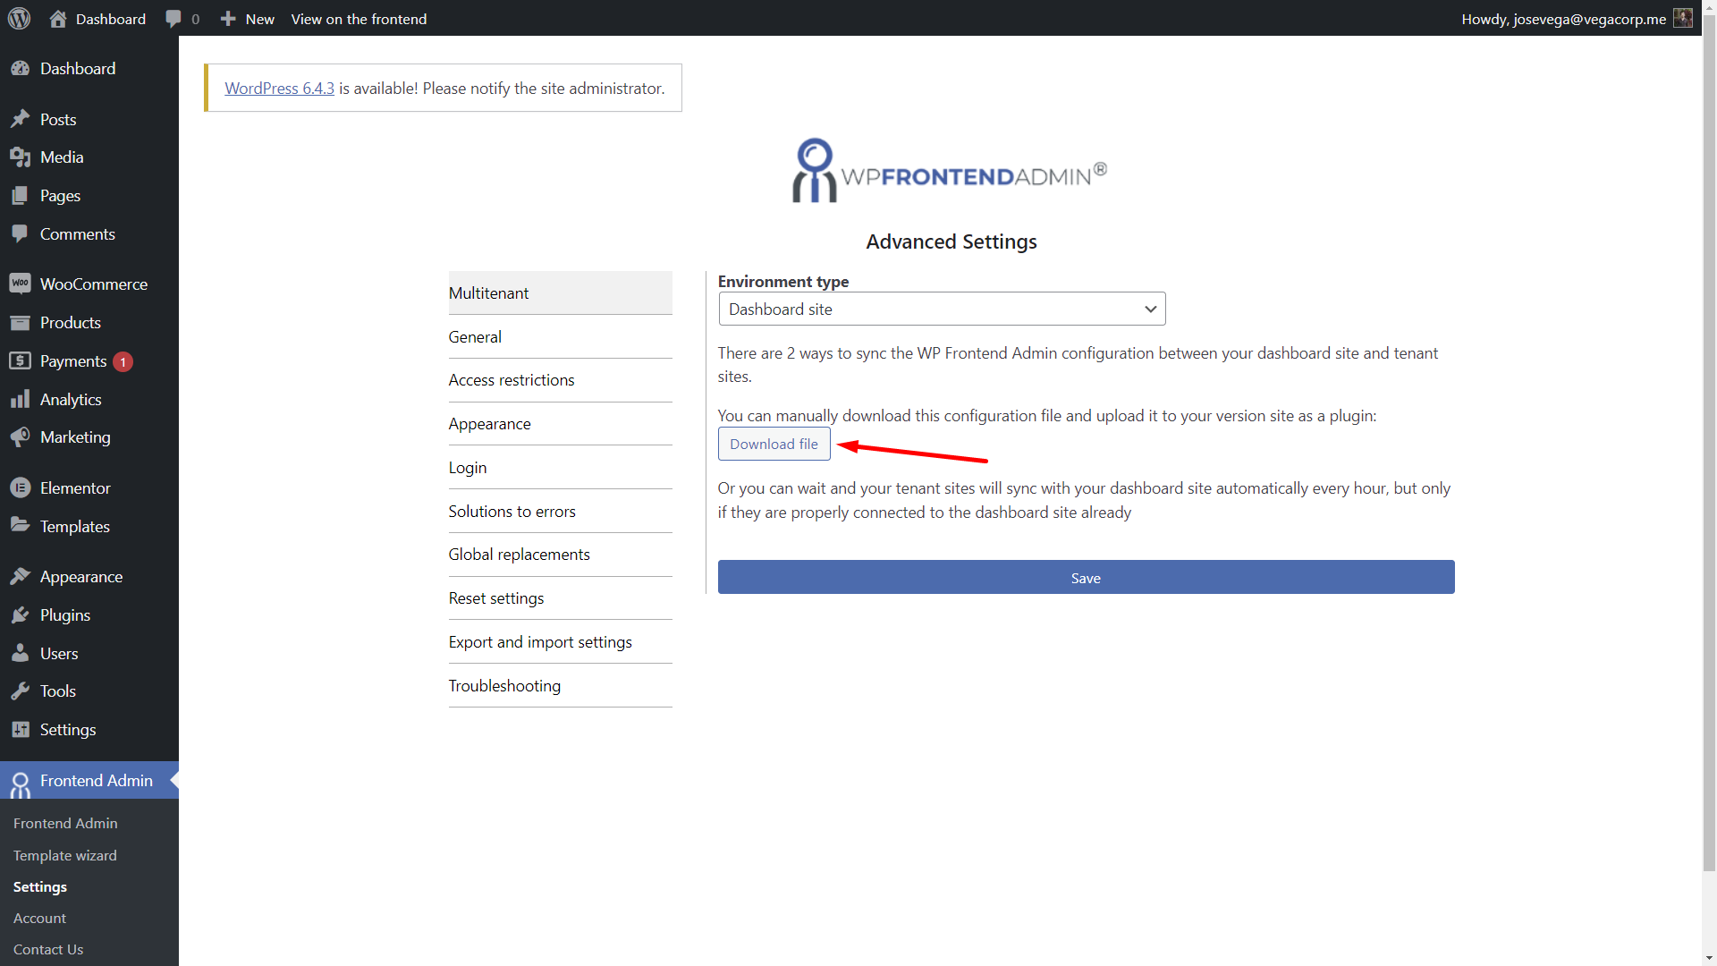Open the comments bubble icon in admin bar
1717x966 pixels.
click(x=173, y=19)
